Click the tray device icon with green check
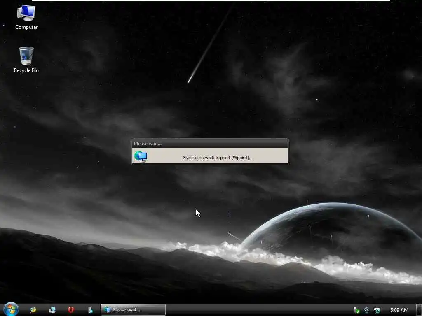422x316 pixels. [x=356, y=310]
